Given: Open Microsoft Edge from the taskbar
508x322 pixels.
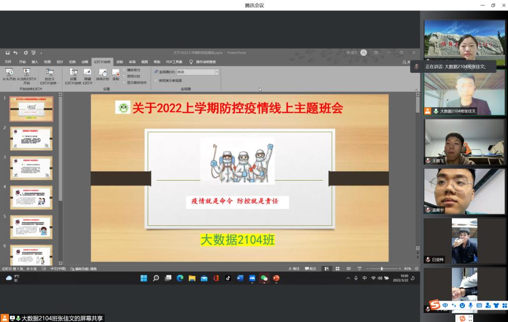Looking at the screenshot, I should pos(180,278).
